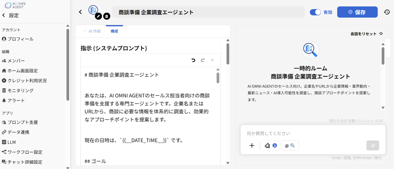The image size is (394, 169).
Task: Click the クレジット利用状況 coin icon
Action: (x=4, y=81)
